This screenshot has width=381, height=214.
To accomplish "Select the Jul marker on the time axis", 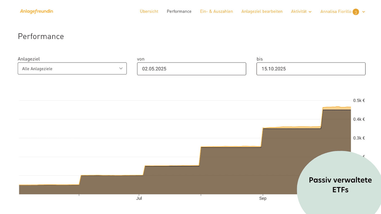I will point(139,198).
